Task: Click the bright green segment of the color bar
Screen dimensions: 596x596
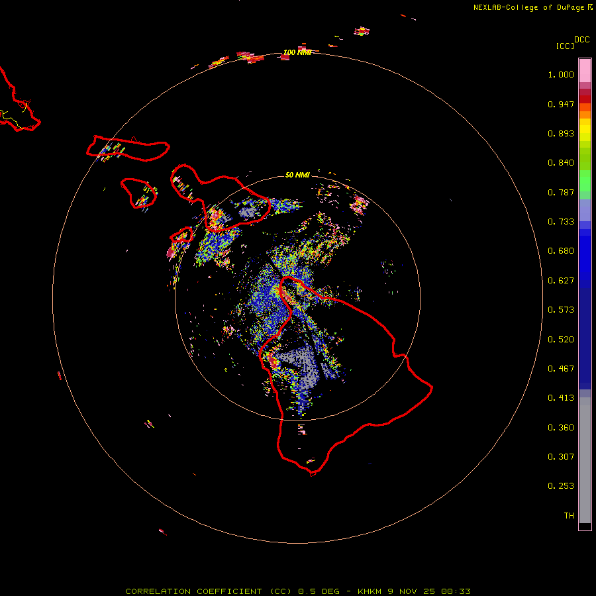Action: pos(585,181)
